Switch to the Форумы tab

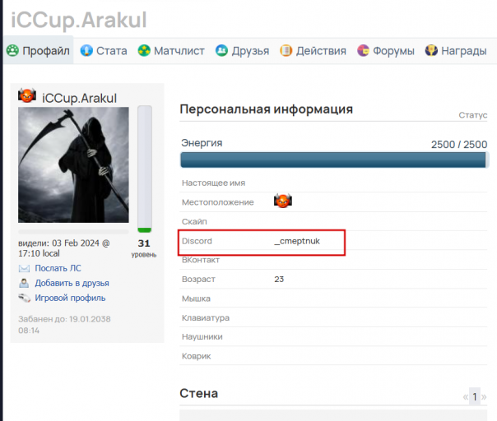coord(386,51)
